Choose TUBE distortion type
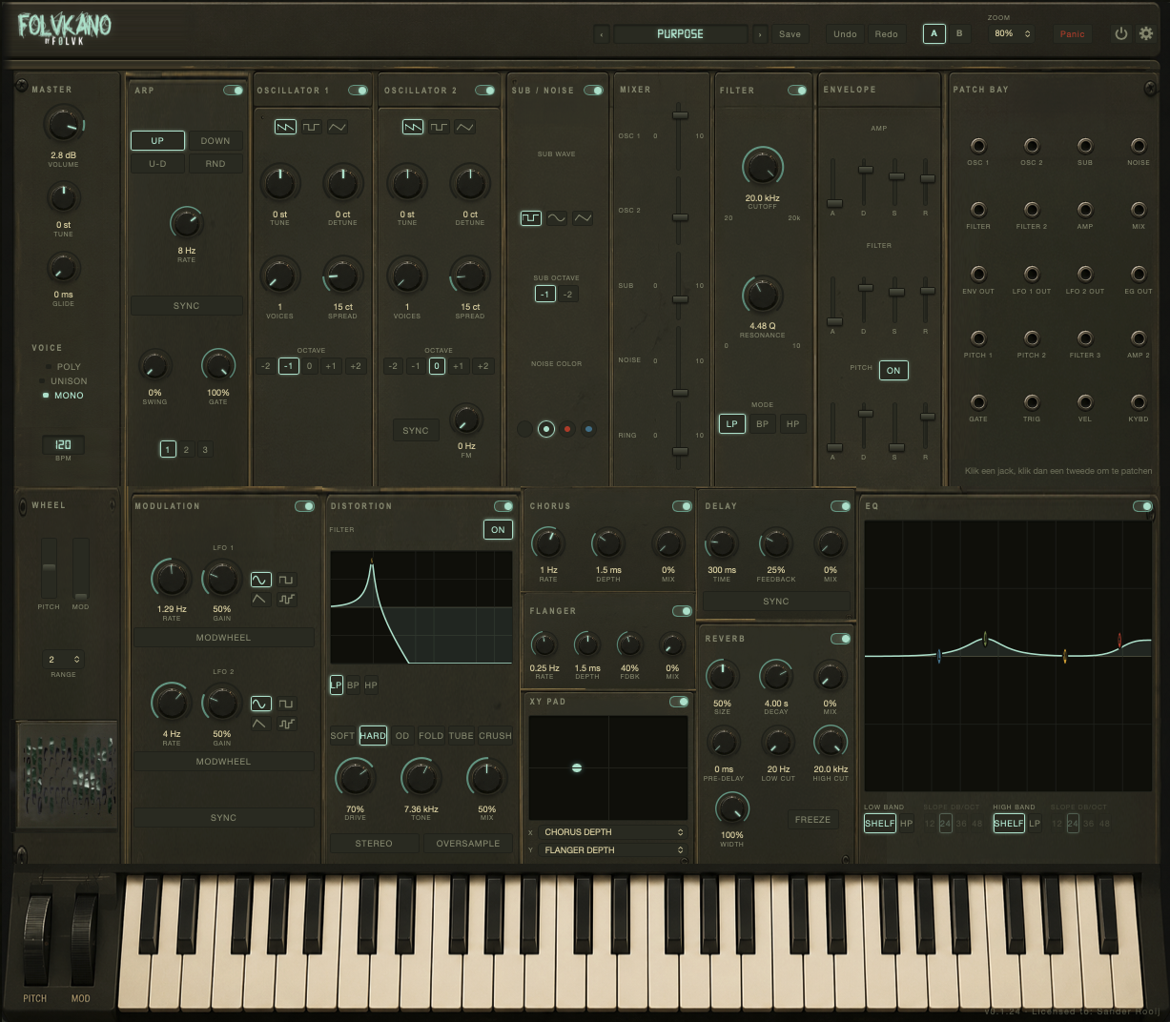Viewport: 1170px width, 1022px height. point(461,736)
